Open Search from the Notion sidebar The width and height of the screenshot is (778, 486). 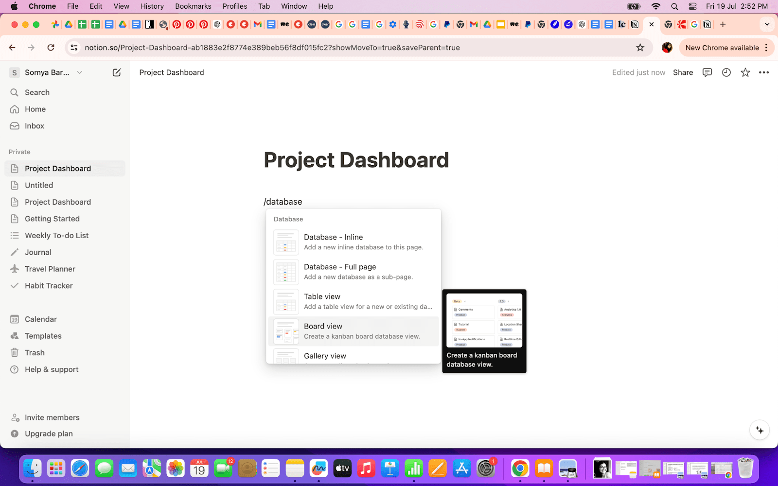coord(36,92)
